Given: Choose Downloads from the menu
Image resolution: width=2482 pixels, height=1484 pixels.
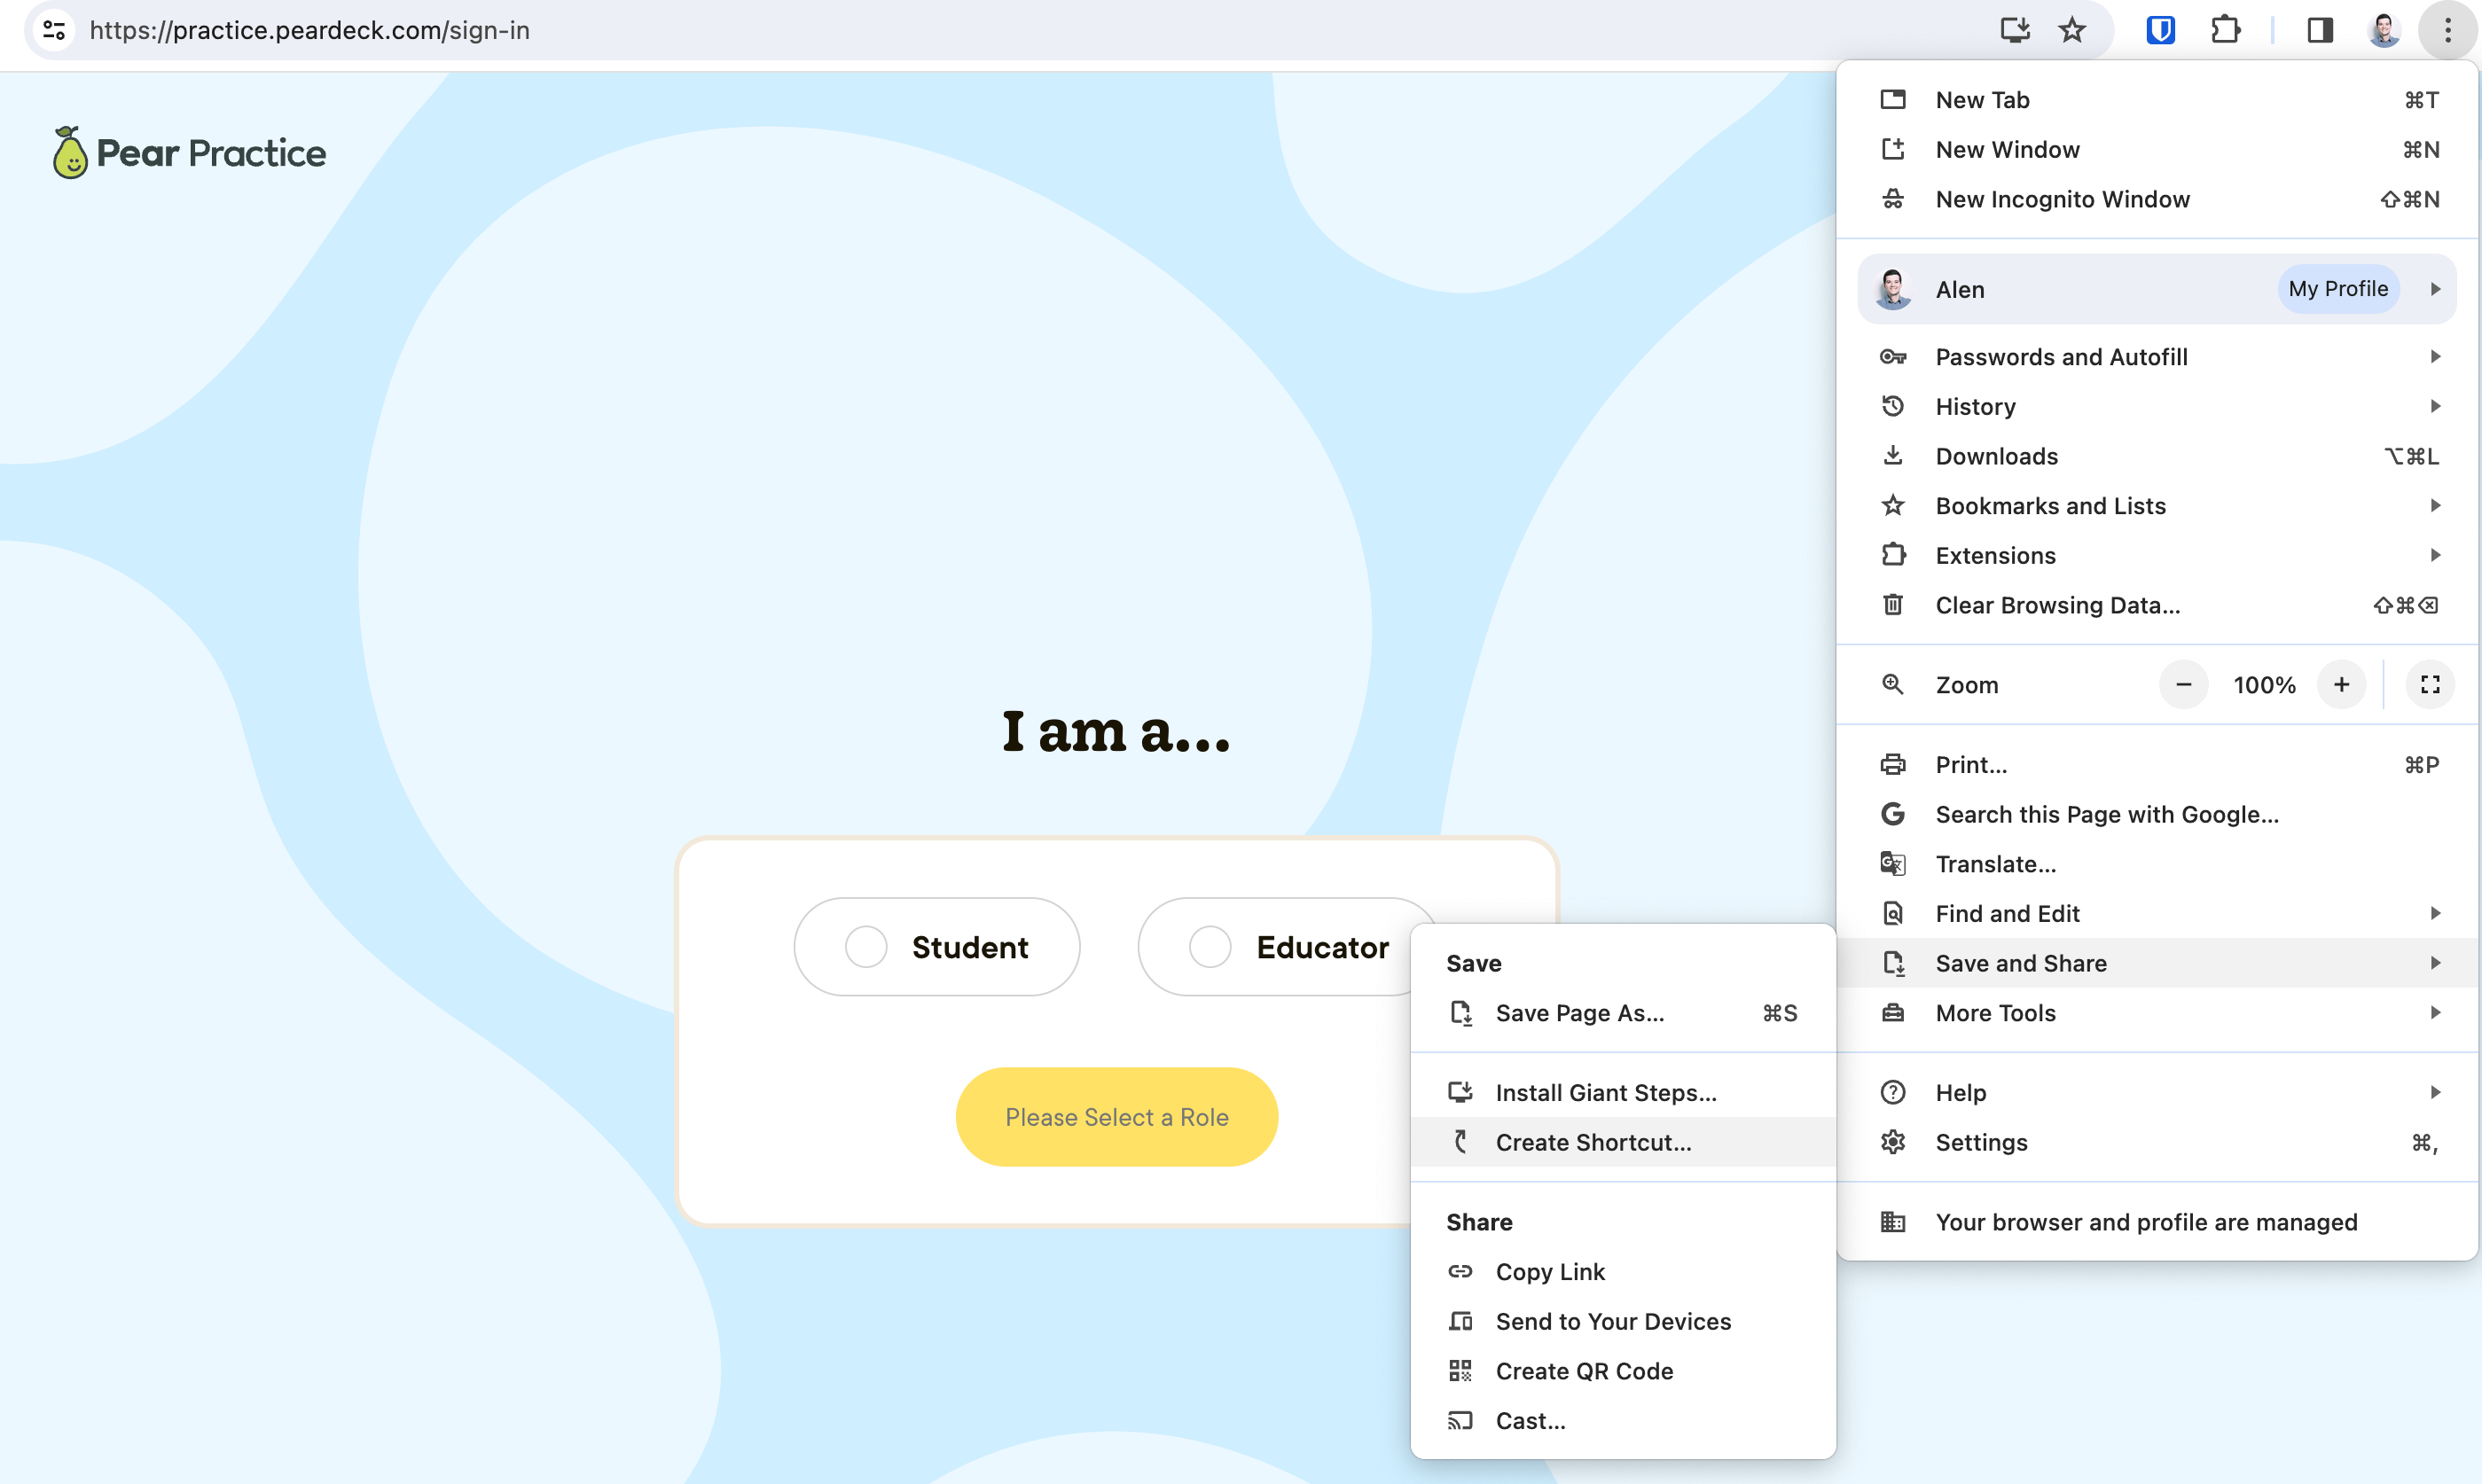Looking at the screenshot, I should tap(2157, 456).
